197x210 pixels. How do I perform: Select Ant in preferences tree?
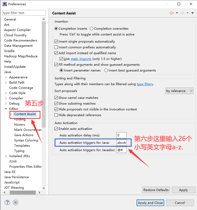(7, 25)
